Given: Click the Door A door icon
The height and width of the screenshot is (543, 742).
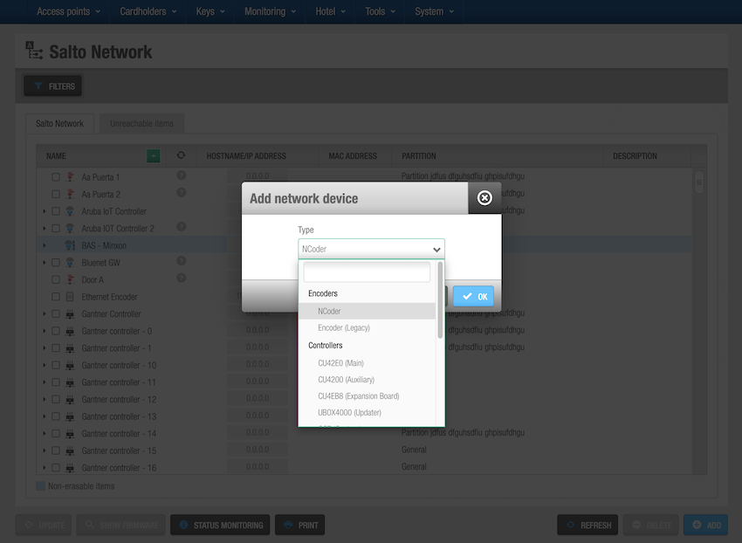Looking at the screenshot, I should [70, 279].
